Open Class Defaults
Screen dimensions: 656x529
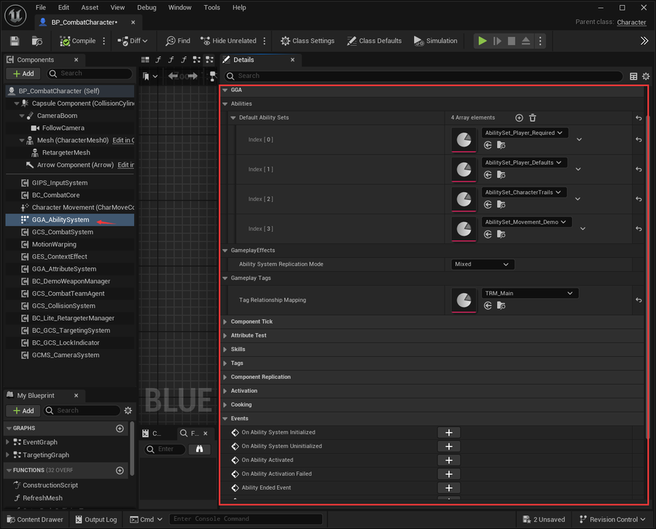pos(374,41)
